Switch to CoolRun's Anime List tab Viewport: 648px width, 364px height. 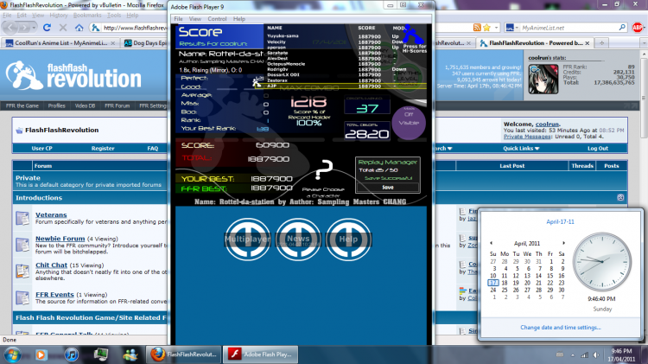click(x=60, y=43)
